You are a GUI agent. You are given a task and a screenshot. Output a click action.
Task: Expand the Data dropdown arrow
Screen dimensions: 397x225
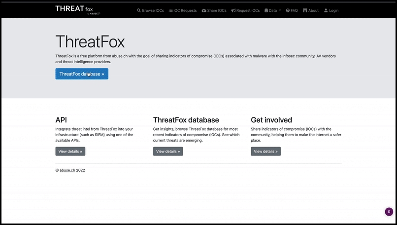[280, 10]
